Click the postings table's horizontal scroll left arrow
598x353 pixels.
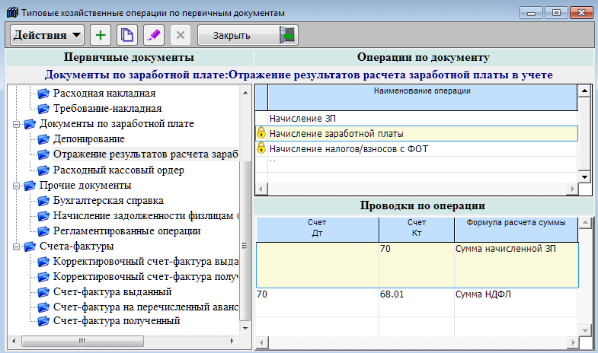click(261, 342)
